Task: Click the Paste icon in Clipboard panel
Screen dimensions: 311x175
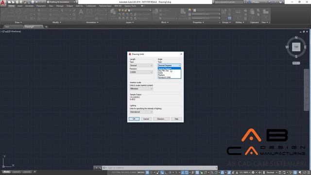Action: 252,12
